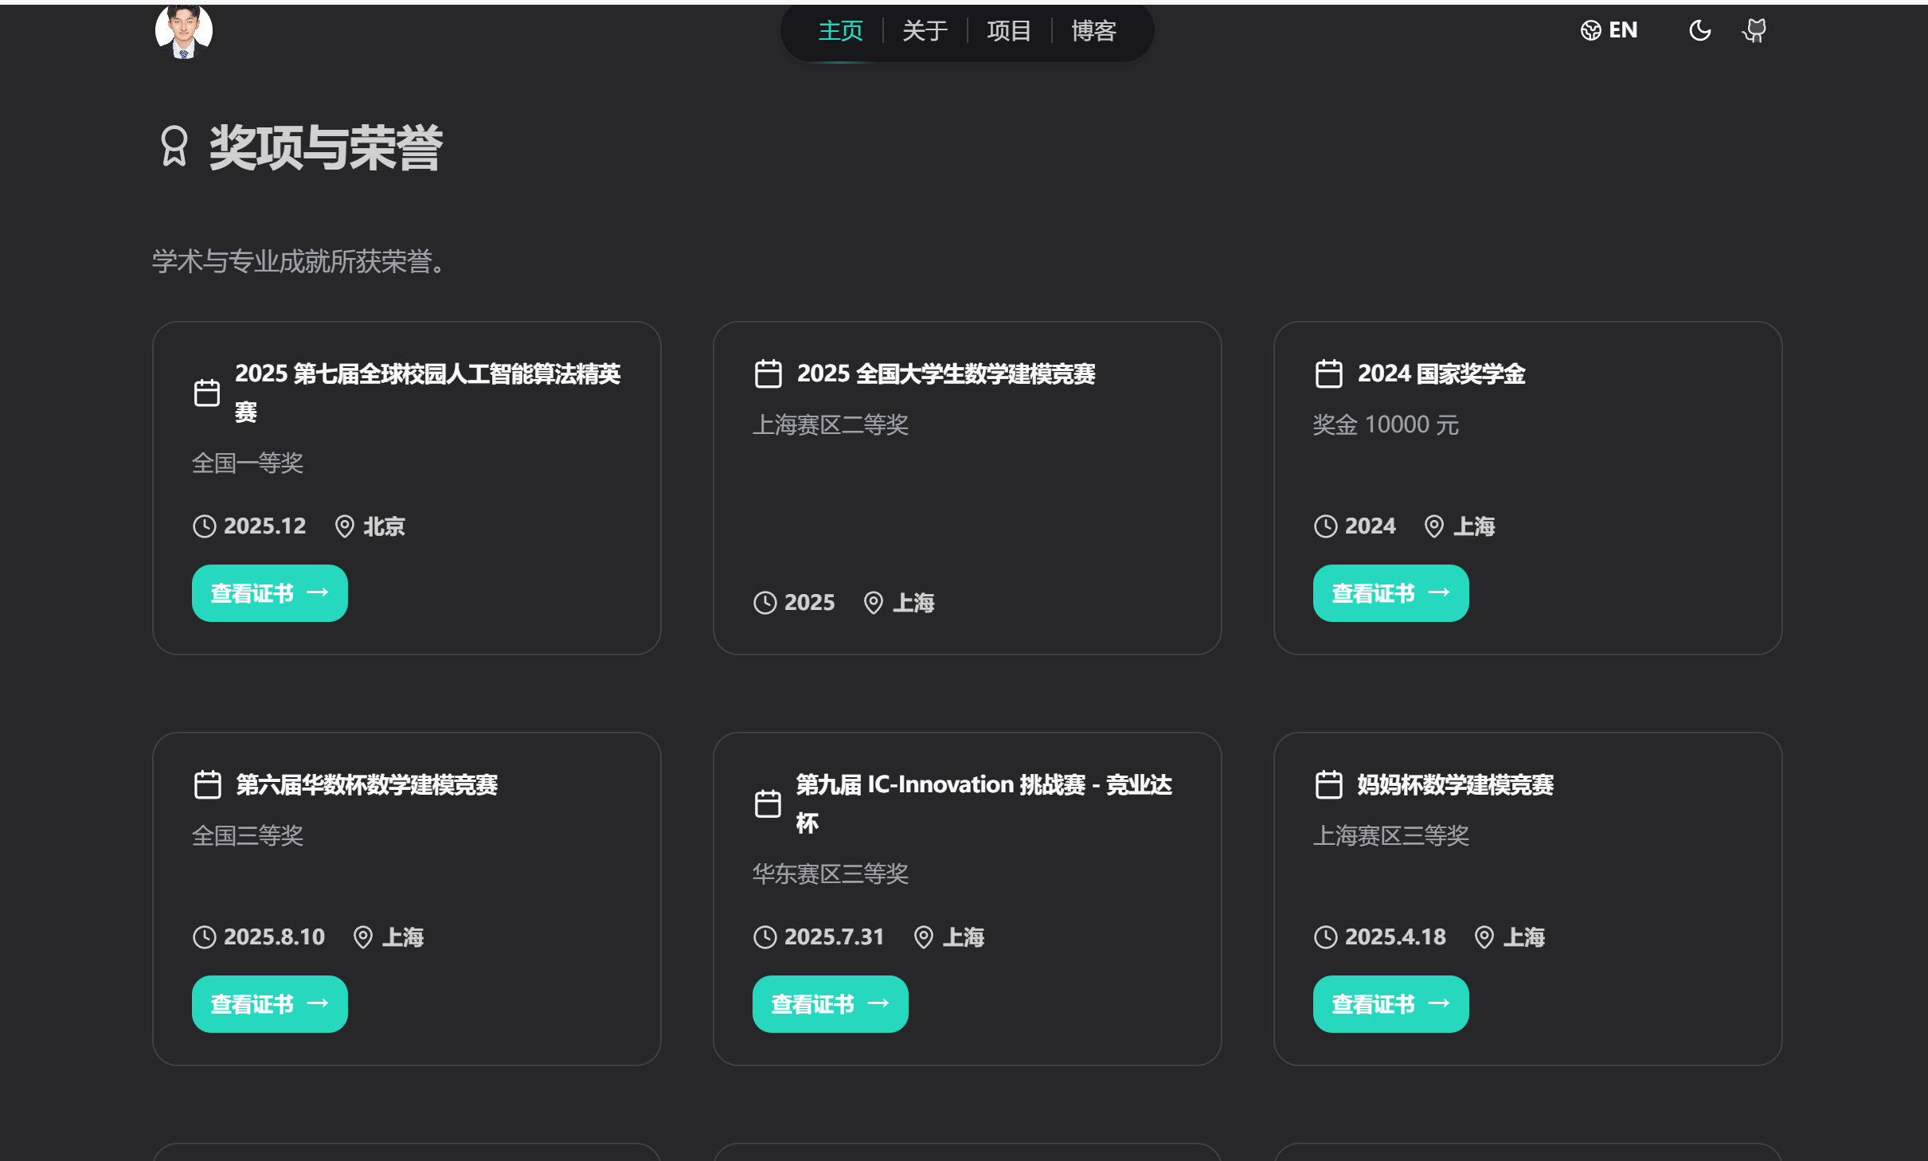
Task: Navigate to the 关于 menu item
Action: (x=924, y=30)
